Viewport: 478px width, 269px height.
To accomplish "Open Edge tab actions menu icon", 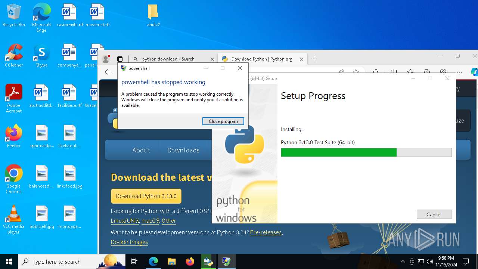I will 120,59.
